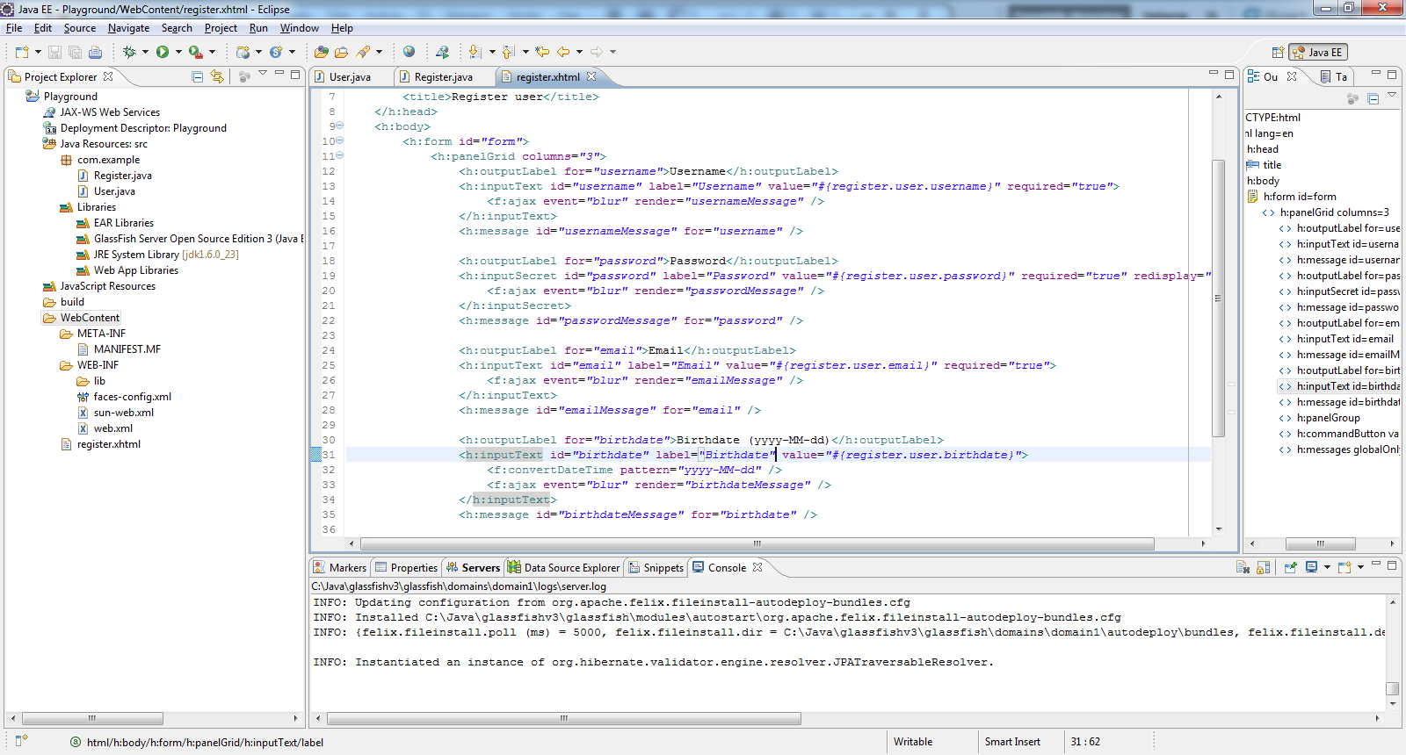Close the Console view tab
Viewport: 1406px width, 755px height.
tap(757, 567)
